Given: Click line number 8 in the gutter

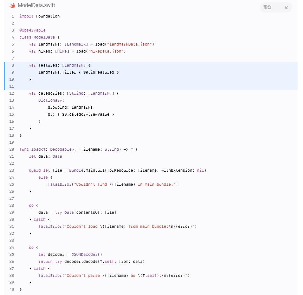Looking at the screenshot, I should pos(13,65).
